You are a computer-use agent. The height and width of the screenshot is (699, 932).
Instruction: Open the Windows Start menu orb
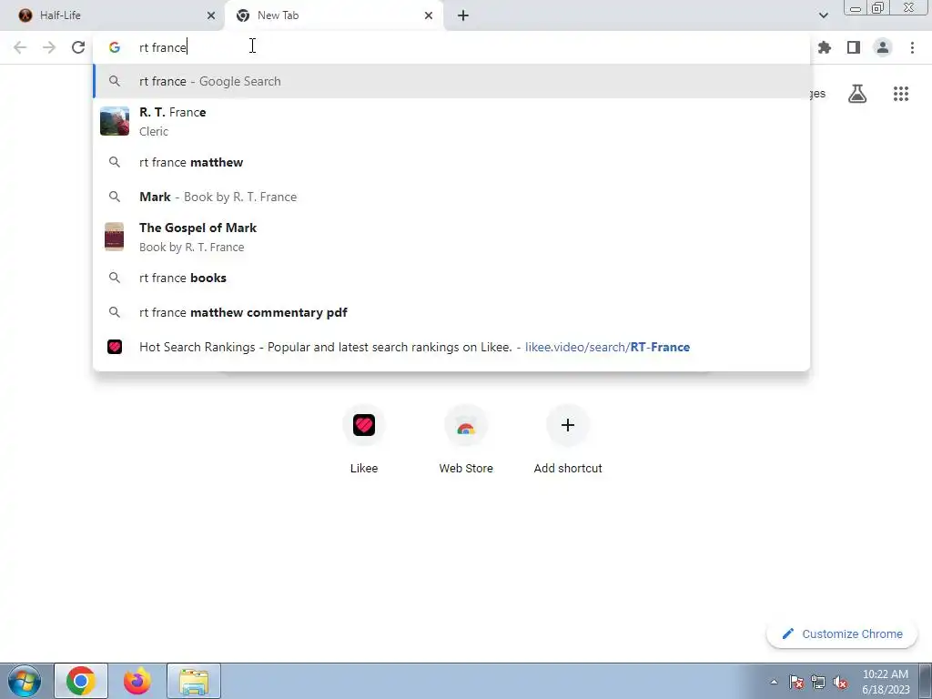25,681
